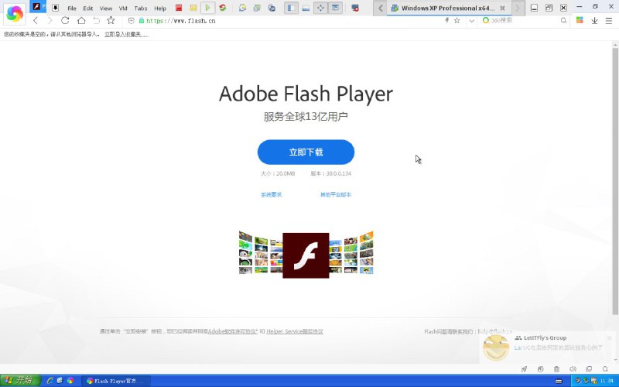Bookmark page via address bar star
The width and height of the screenshot is (619, 387).
click(457, 21)
